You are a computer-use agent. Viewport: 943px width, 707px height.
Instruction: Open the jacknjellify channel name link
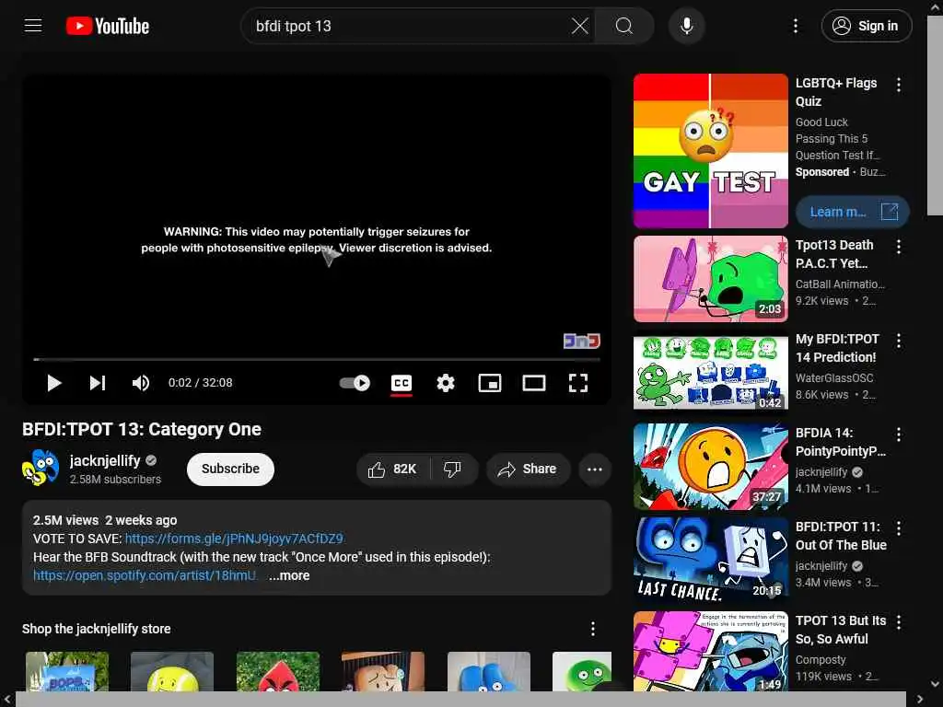tap(105, 460)
